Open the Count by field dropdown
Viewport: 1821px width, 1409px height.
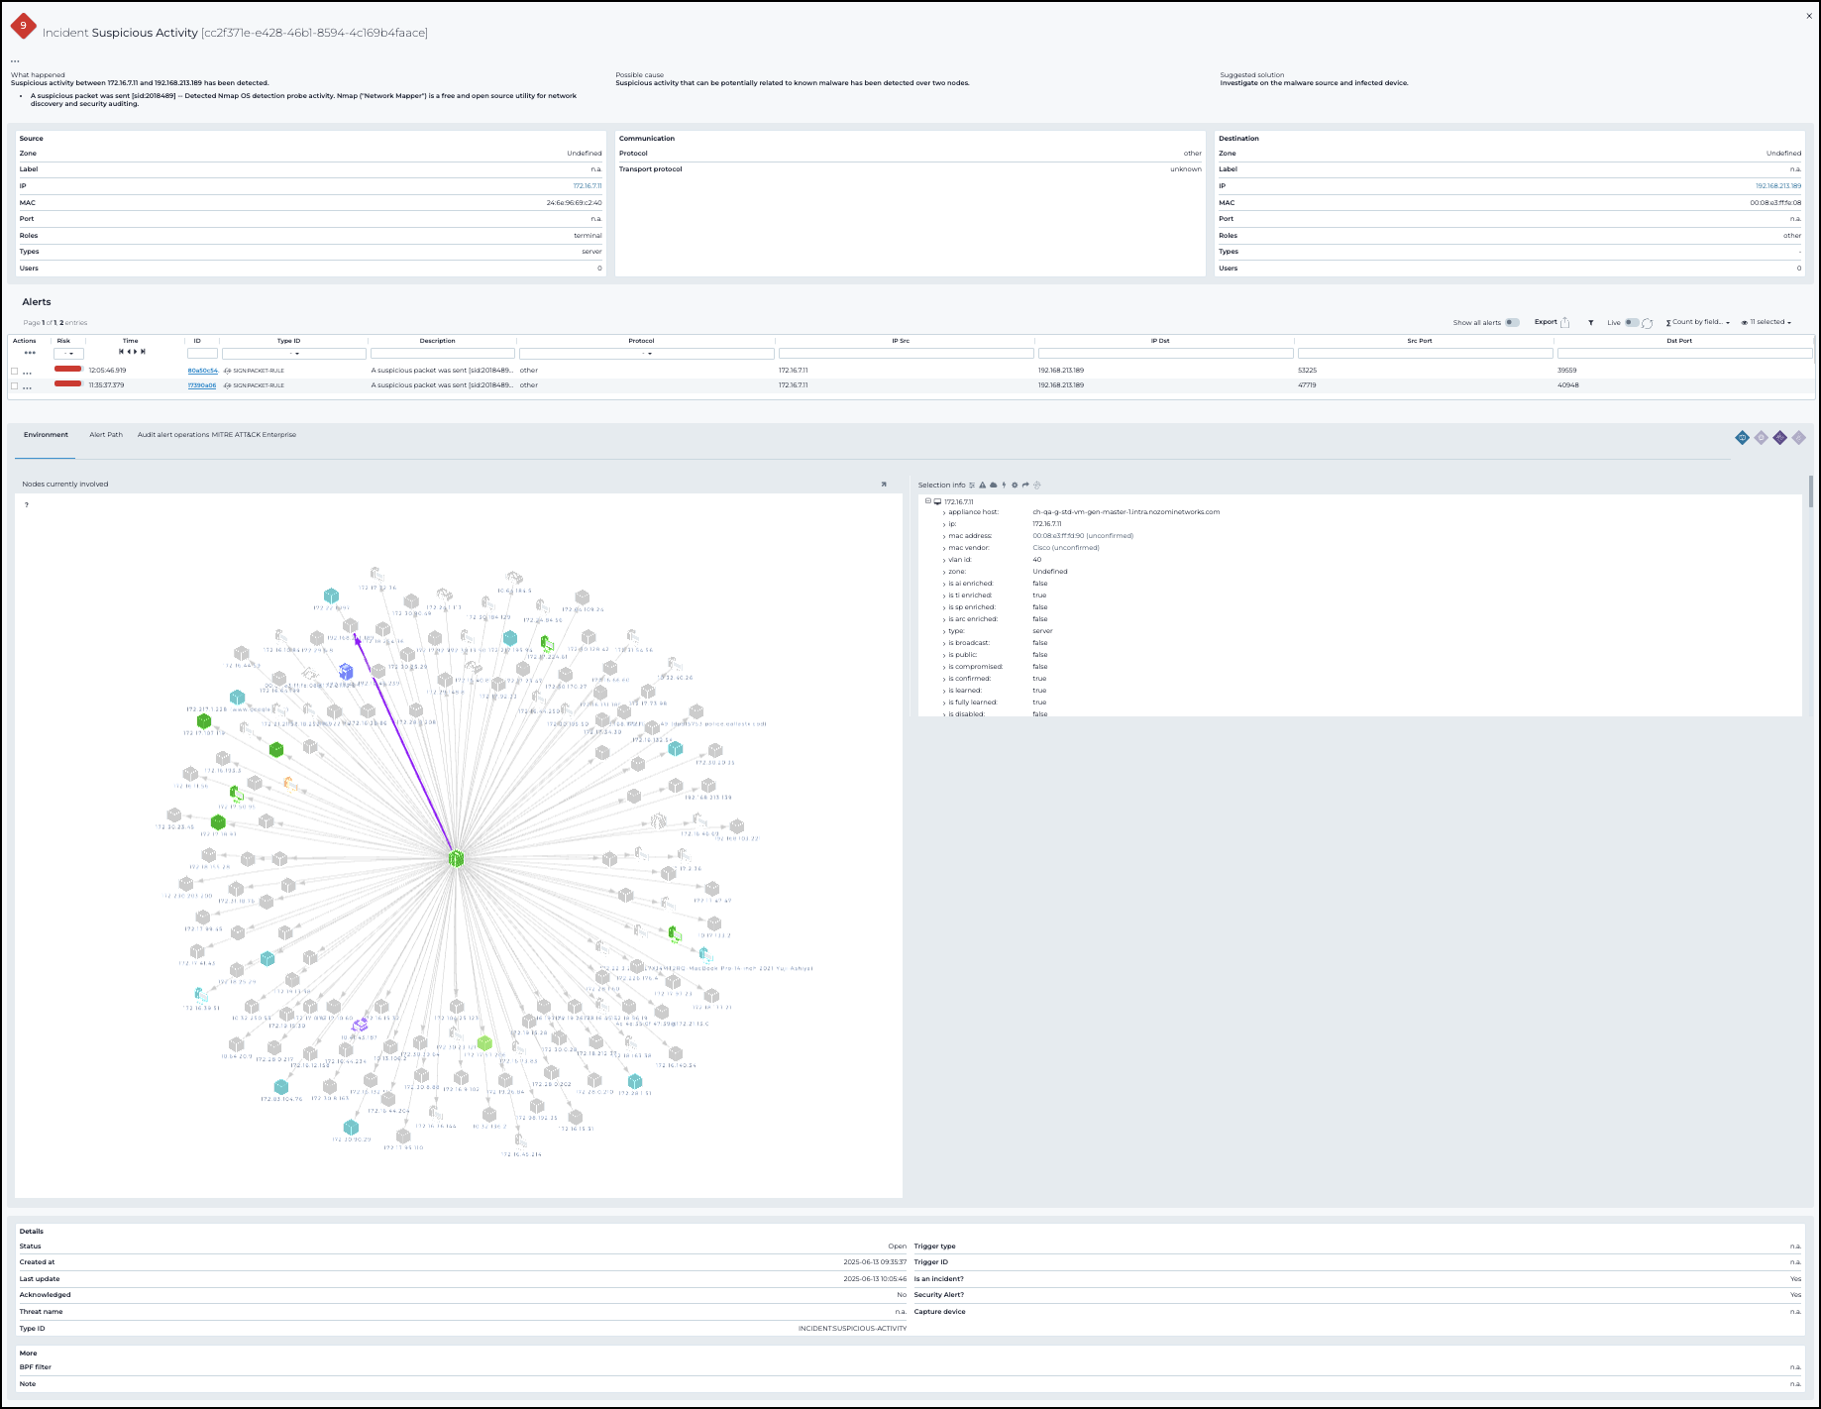(x=1698, y=322)
